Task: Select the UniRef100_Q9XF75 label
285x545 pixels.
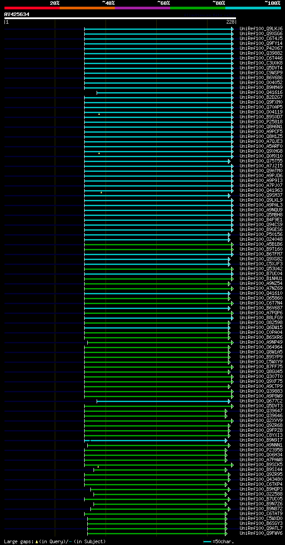Action: pos(261,381)
